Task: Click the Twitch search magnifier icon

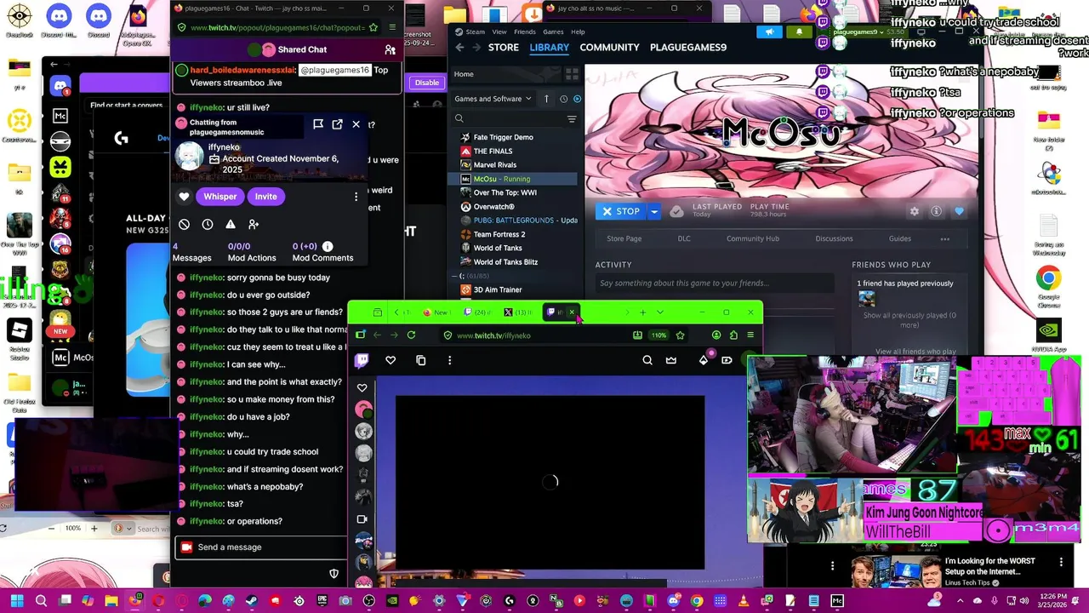Action: click(x=647, y=361)
